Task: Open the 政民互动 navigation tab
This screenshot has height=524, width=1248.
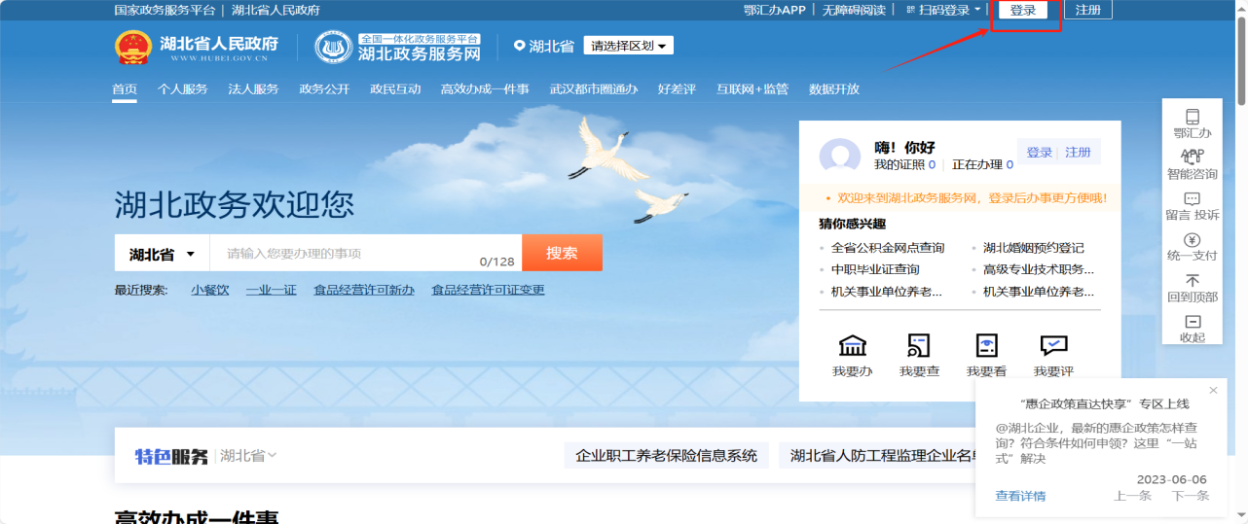Action: (x=395, y=88)
